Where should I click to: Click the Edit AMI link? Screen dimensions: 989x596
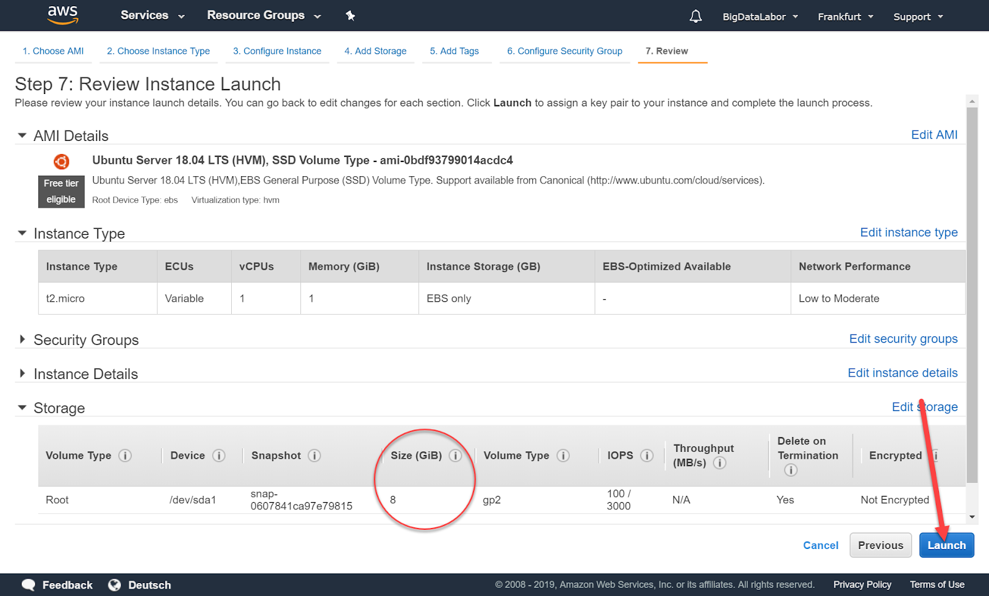(934, 135)
